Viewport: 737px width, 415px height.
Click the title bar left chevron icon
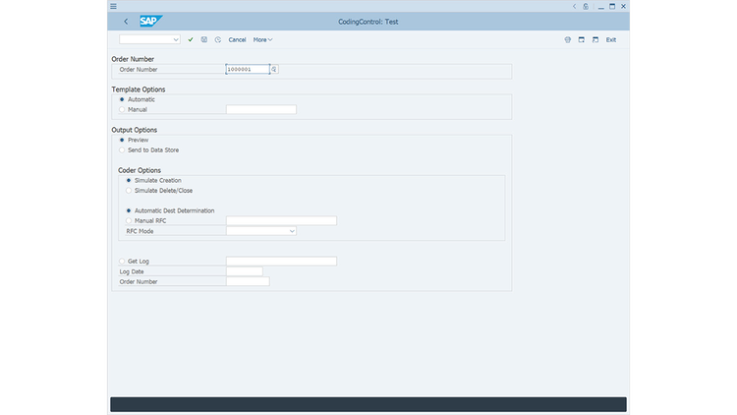pyautogui.click(x=575, y=6)
